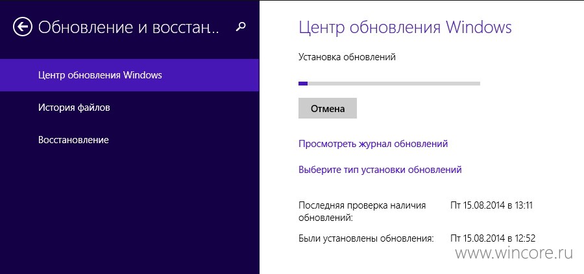Go back with the circled arrow icon
The height and width of the screenshot is (274, 584).
click(x=22, y=27)
